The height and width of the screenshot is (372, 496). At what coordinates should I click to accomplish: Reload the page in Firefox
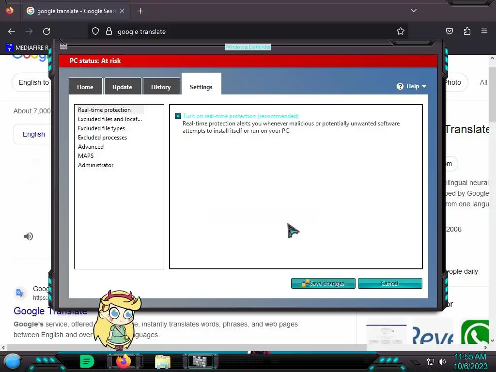46,31
